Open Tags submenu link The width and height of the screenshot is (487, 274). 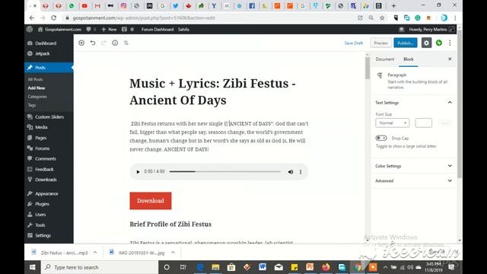pyautogui.click(x=32, y=105)
